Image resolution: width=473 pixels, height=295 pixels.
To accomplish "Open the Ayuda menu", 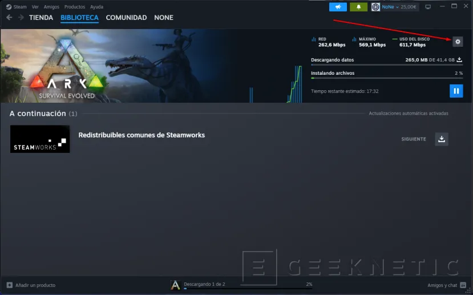I will (x=96, y=7).
